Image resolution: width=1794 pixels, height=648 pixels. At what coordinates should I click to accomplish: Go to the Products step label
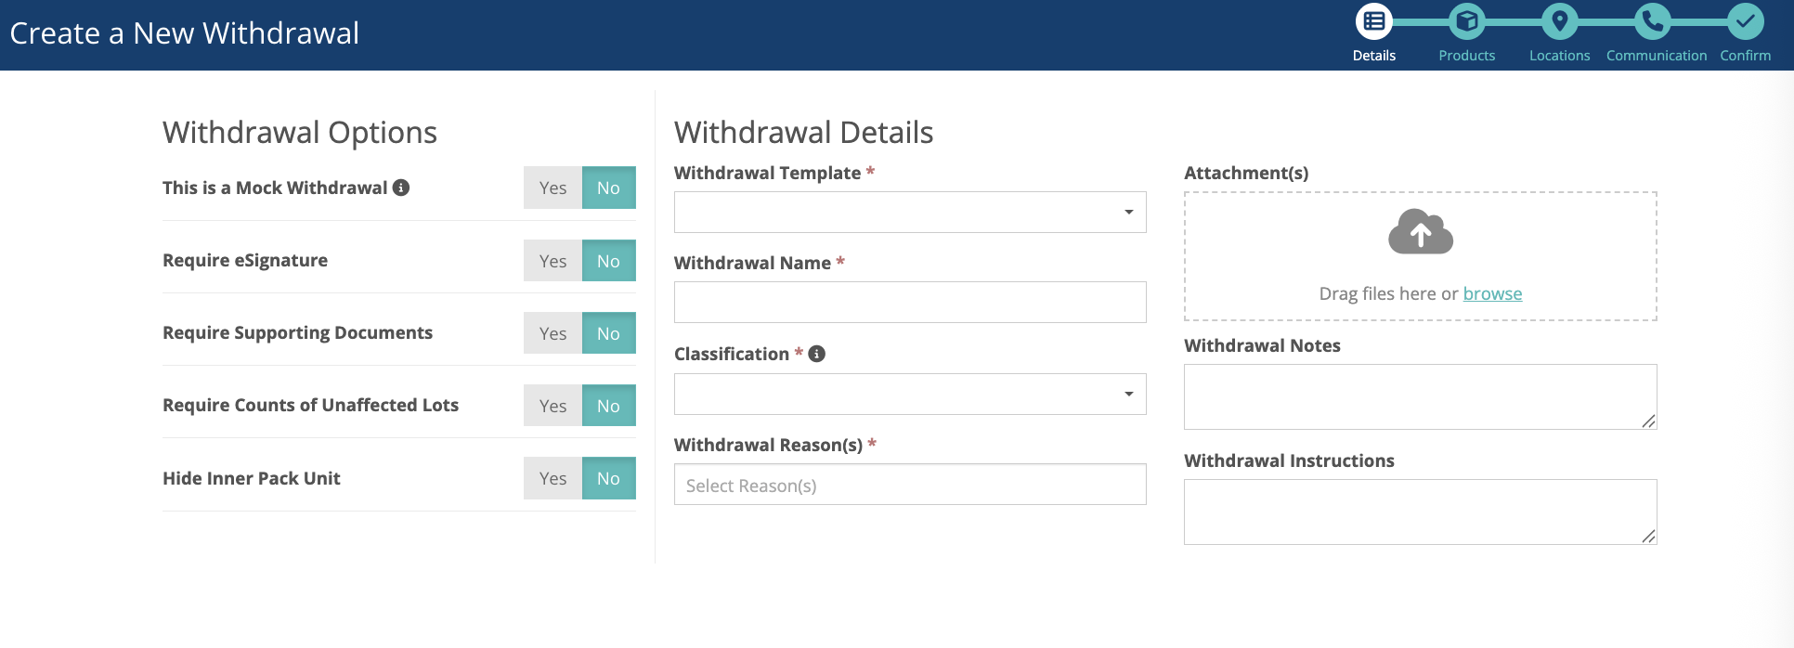(1467, 56)
